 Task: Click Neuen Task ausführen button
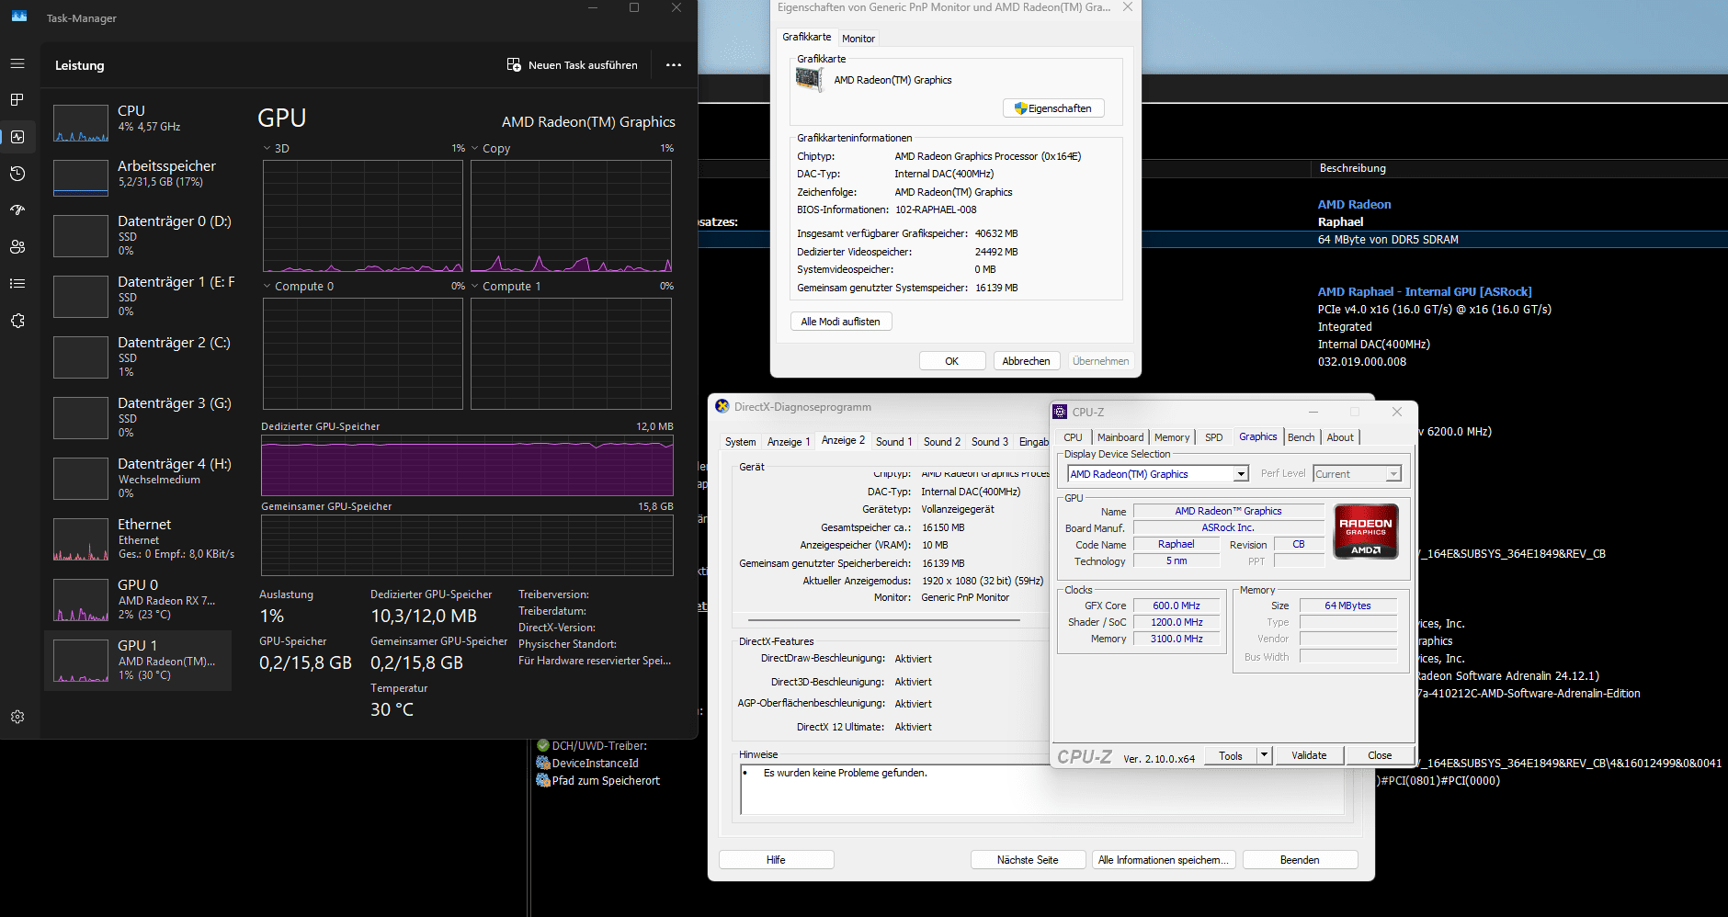click(573, 65)
